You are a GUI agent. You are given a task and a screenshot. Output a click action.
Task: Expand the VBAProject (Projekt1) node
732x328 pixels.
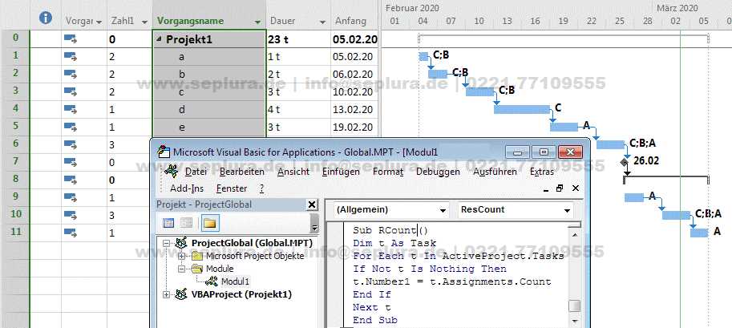168,294
